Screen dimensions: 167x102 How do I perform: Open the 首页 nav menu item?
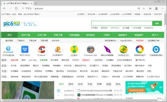pos(9,35)
